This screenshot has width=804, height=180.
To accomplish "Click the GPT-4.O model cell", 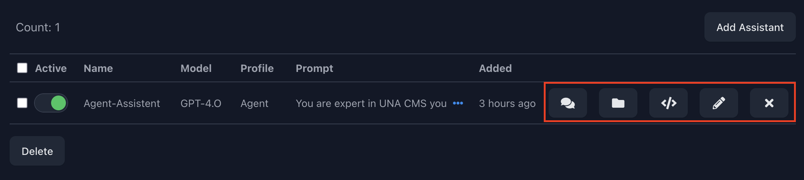I will point(201,103).
